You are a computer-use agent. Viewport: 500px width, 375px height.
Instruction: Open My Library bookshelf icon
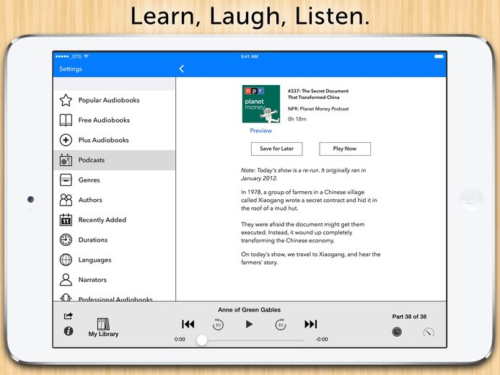click(103, 327)
